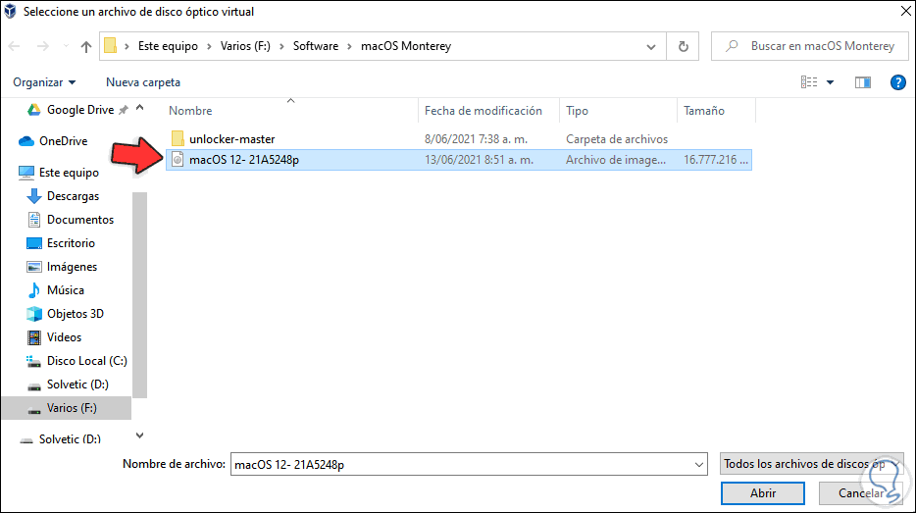The height and width of the screenshot is (513, 916).
Task: Go up one folder level
Action: tap(86, 46)
